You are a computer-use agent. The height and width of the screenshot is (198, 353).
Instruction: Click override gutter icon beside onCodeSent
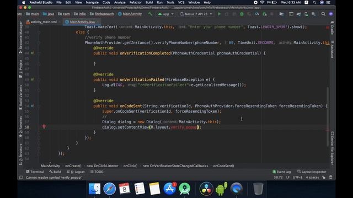tap(33, 106)
